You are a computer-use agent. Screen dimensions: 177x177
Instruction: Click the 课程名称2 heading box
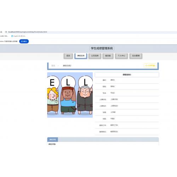tap(127, 75)
